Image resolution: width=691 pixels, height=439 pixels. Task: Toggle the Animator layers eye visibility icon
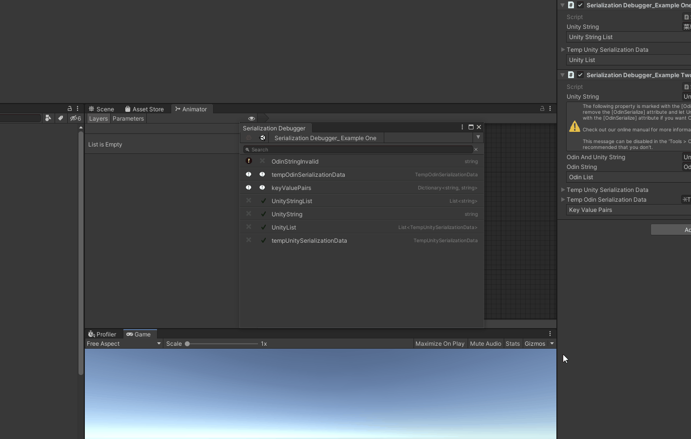tap(252, 118)
